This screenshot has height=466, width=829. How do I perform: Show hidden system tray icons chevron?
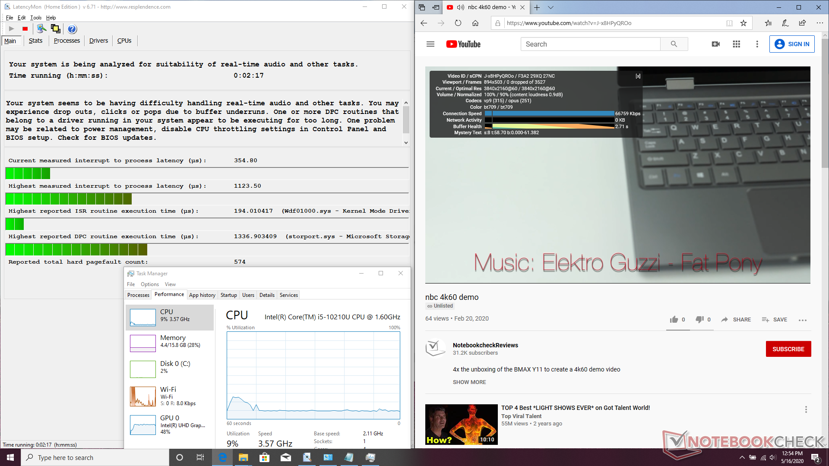[742, 457]
